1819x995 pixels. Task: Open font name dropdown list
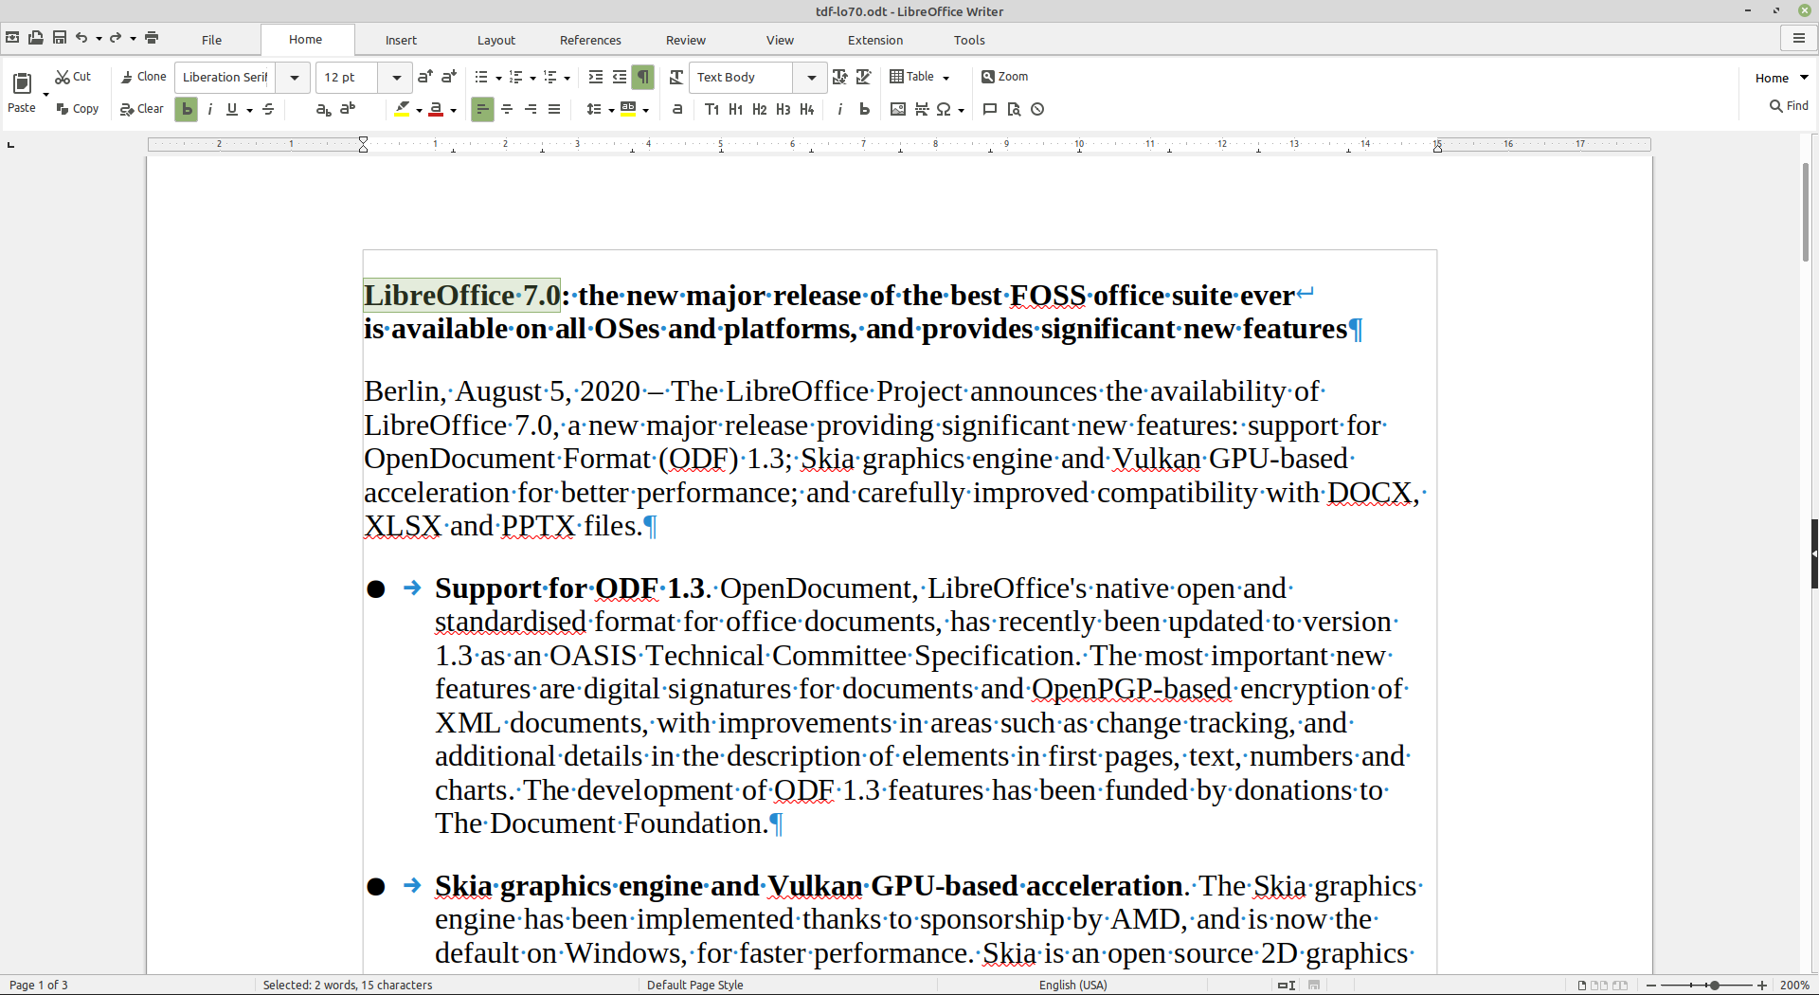click(x=295, y=78)
